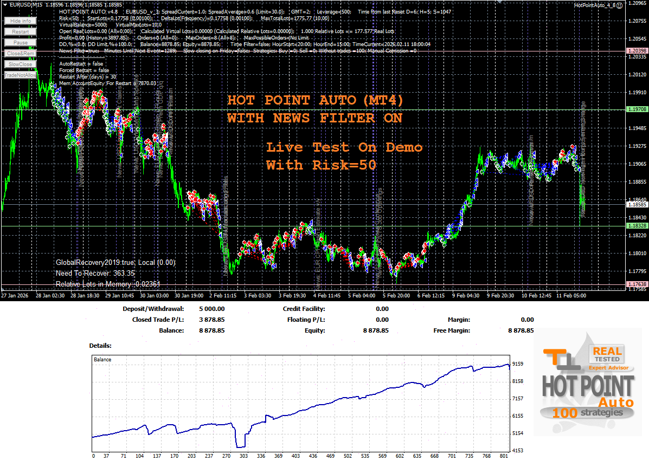The width and height of the screenshot is (649, 461).
Task: Click the Close&Rem button
Action: coord(20,53)
